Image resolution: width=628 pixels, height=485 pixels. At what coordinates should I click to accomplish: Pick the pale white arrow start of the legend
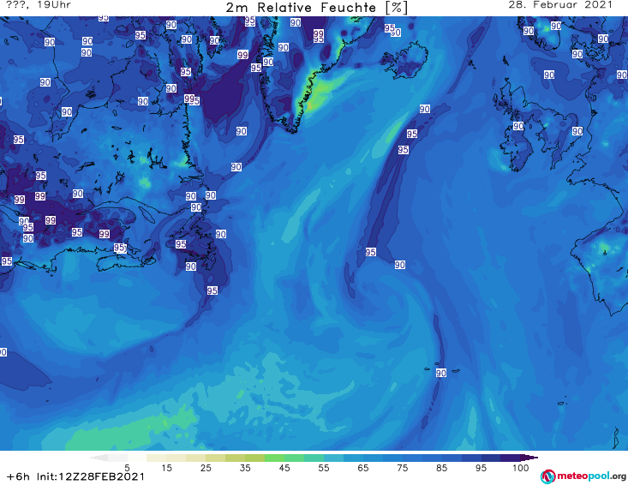coord(99,458)
